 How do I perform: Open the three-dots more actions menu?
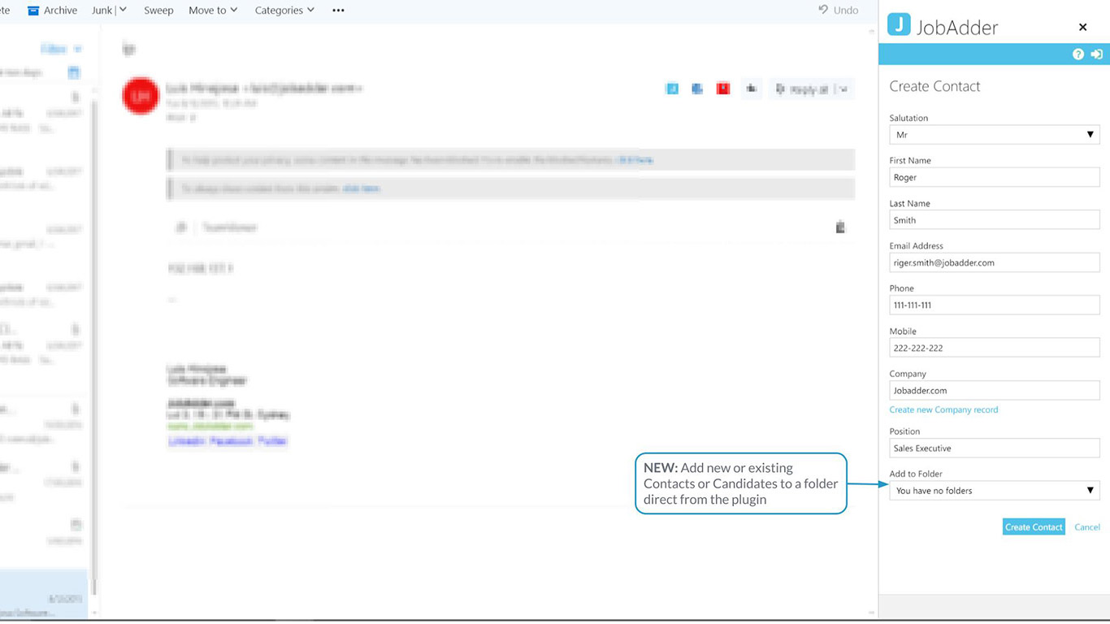click(x=338, y=11)
